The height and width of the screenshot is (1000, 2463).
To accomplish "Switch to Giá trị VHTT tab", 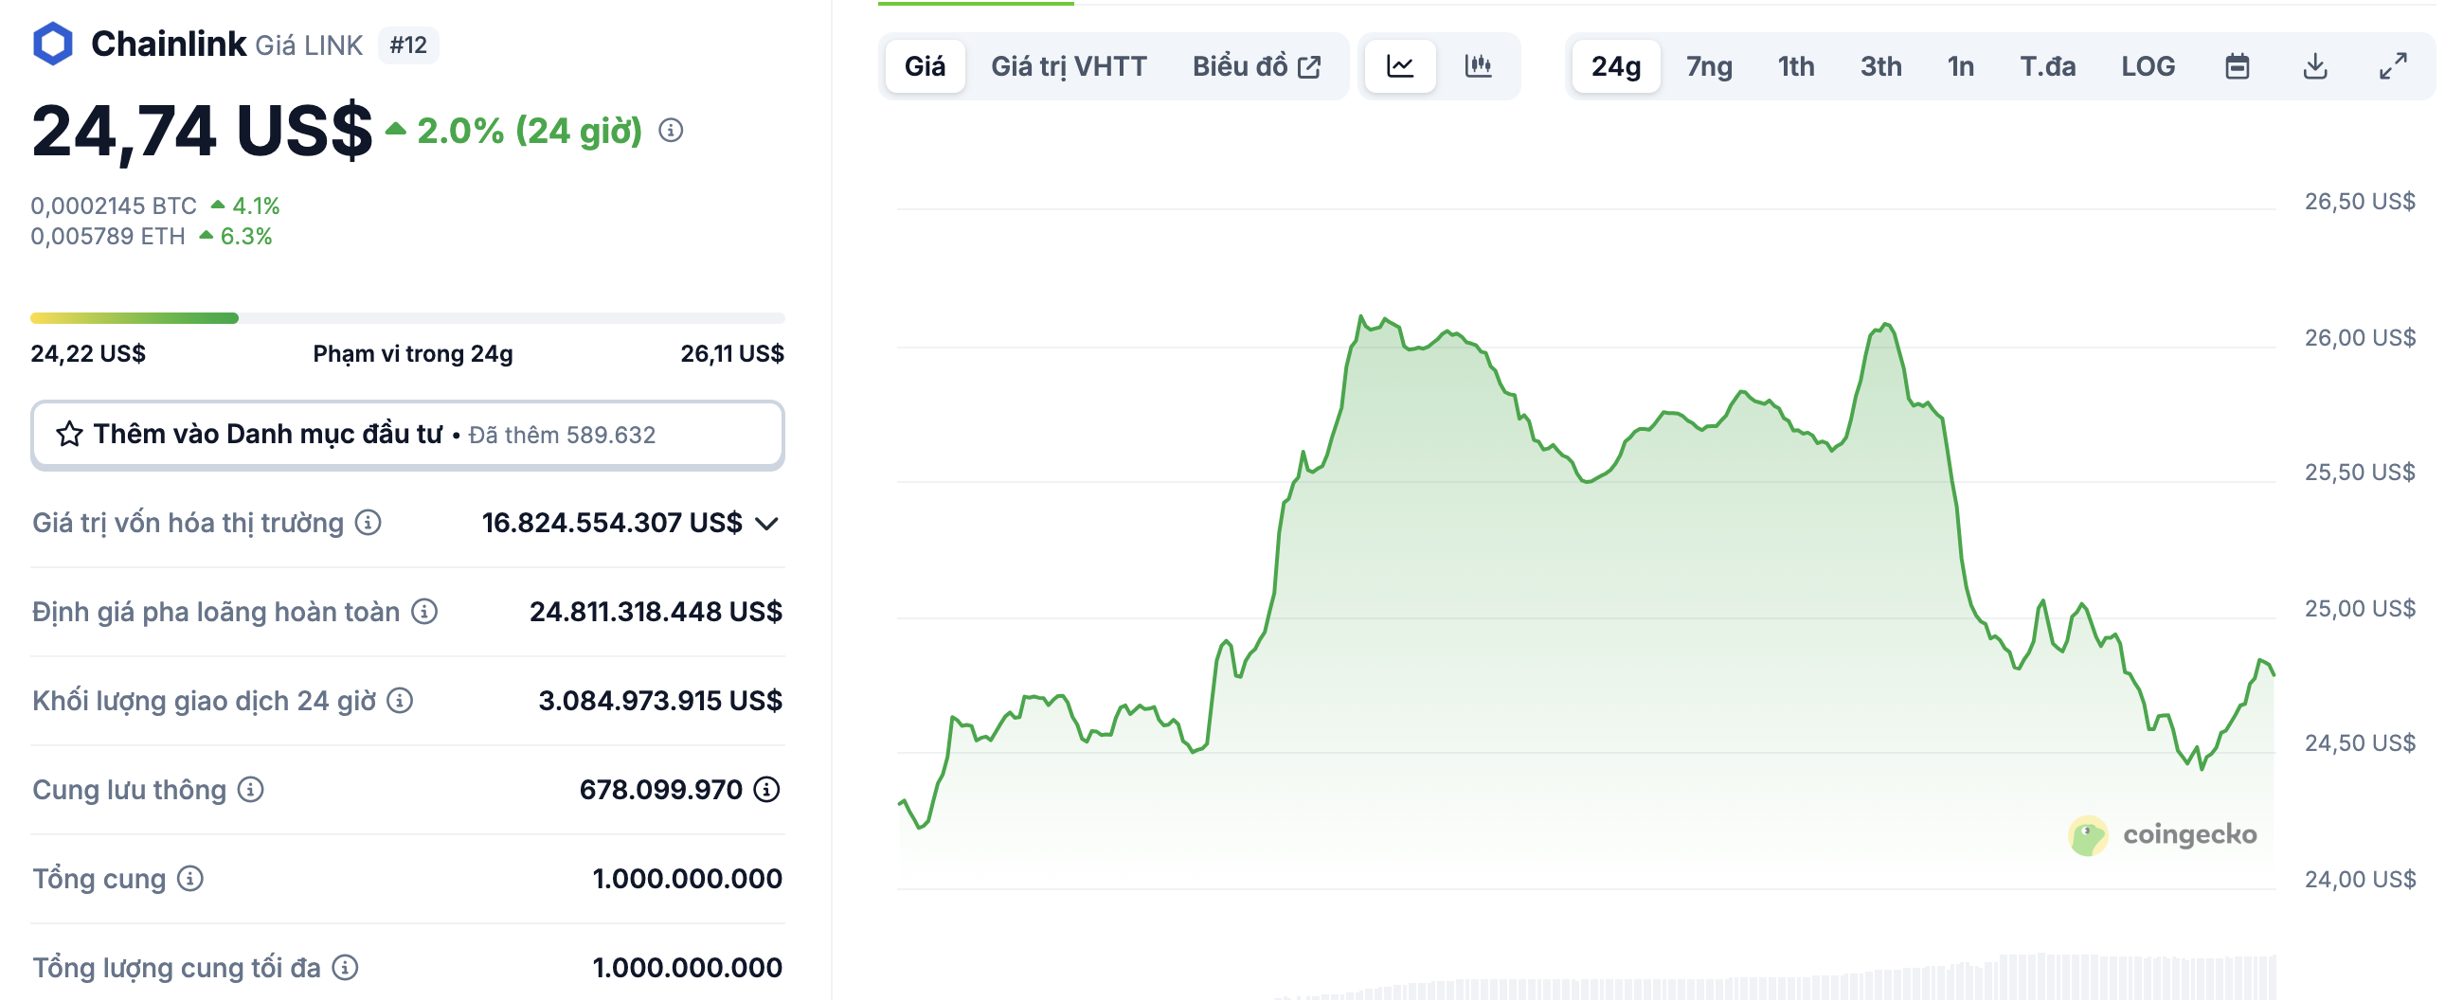I will point(1068,66).
